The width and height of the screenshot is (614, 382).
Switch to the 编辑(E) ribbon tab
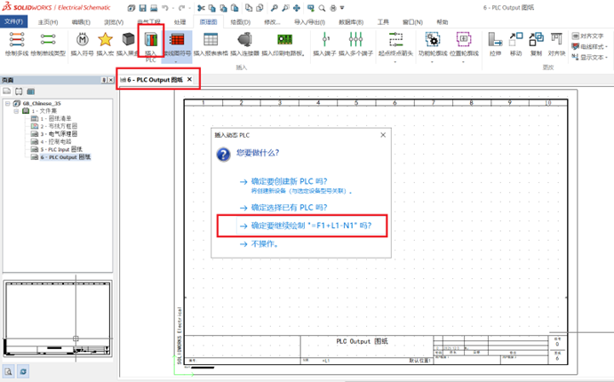click(x=81, y=22)
